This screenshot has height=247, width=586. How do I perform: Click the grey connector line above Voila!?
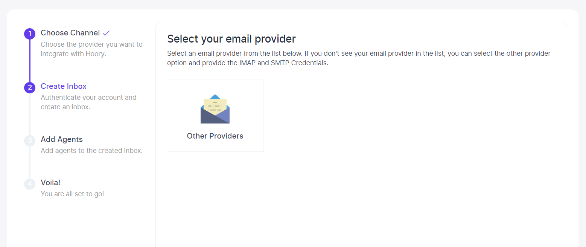30,162
